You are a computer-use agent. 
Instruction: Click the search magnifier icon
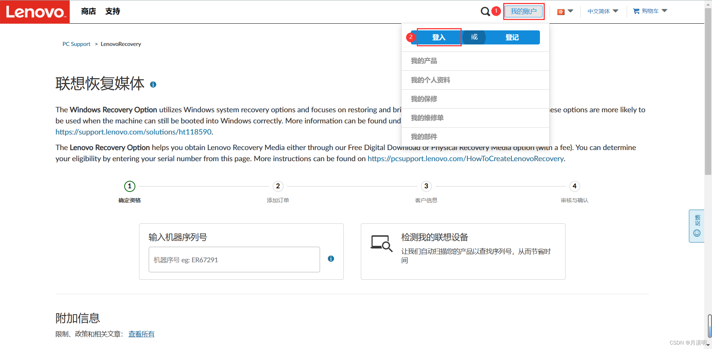coord(485,11)
